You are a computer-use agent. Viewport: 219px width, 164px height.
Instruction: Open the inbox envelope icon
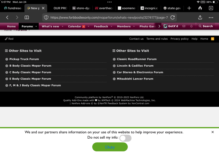point(184,26)
